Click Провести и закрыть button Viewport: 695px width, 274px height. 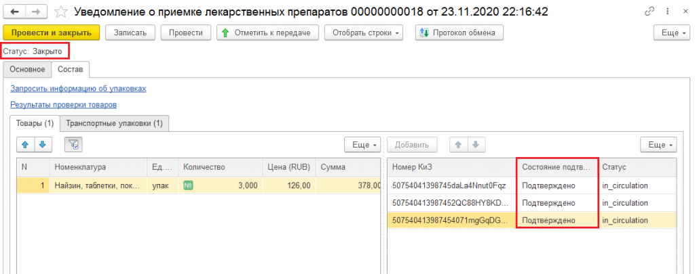coord(52,32)
